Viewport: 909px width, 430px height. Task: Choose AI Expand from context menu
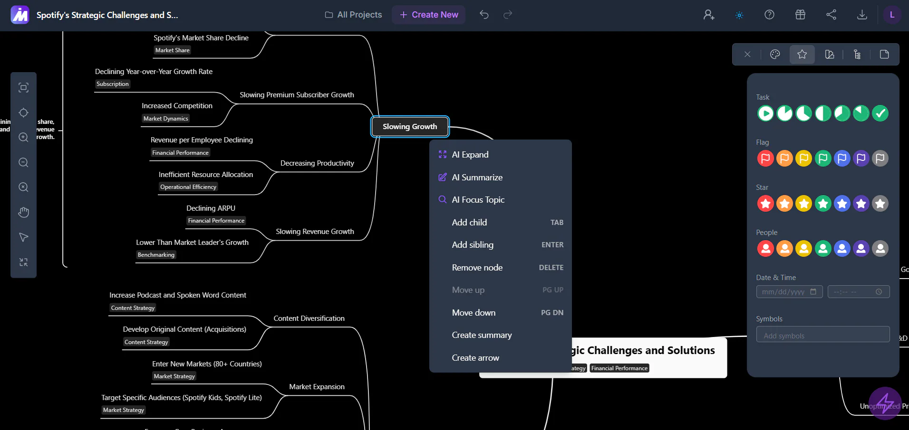tap(501, 155)
